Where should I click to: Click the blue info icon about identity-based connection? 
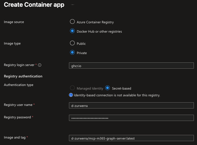point(71,95)
